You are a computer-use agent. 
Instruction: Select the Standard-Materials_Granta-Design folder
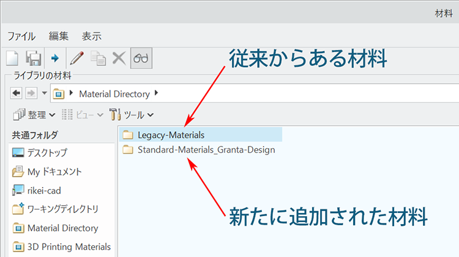click(x=206, y=150)
